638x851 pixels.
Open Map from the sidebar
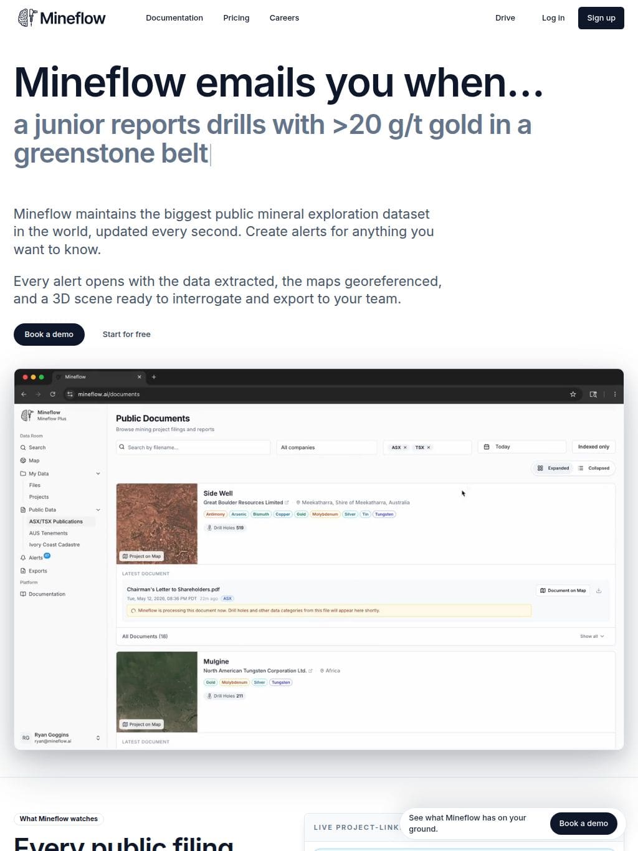coord(34,461)
